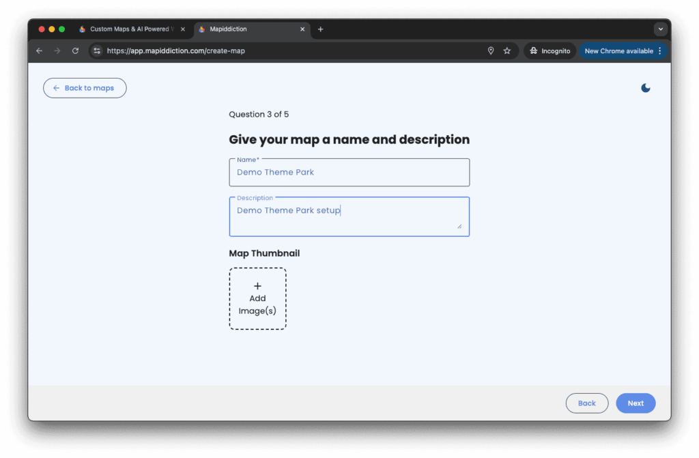Open Add Image(s) thumbnail uploader
This screenshot has width=699, height=458.
pyautogui.click(x=257, y=299)
